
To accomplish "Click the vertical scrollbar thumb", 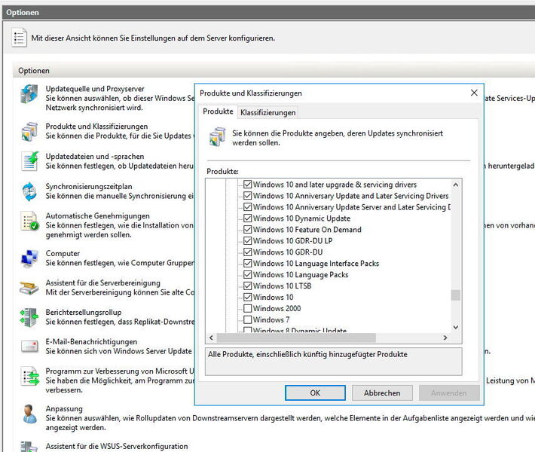I will [455, 295].
